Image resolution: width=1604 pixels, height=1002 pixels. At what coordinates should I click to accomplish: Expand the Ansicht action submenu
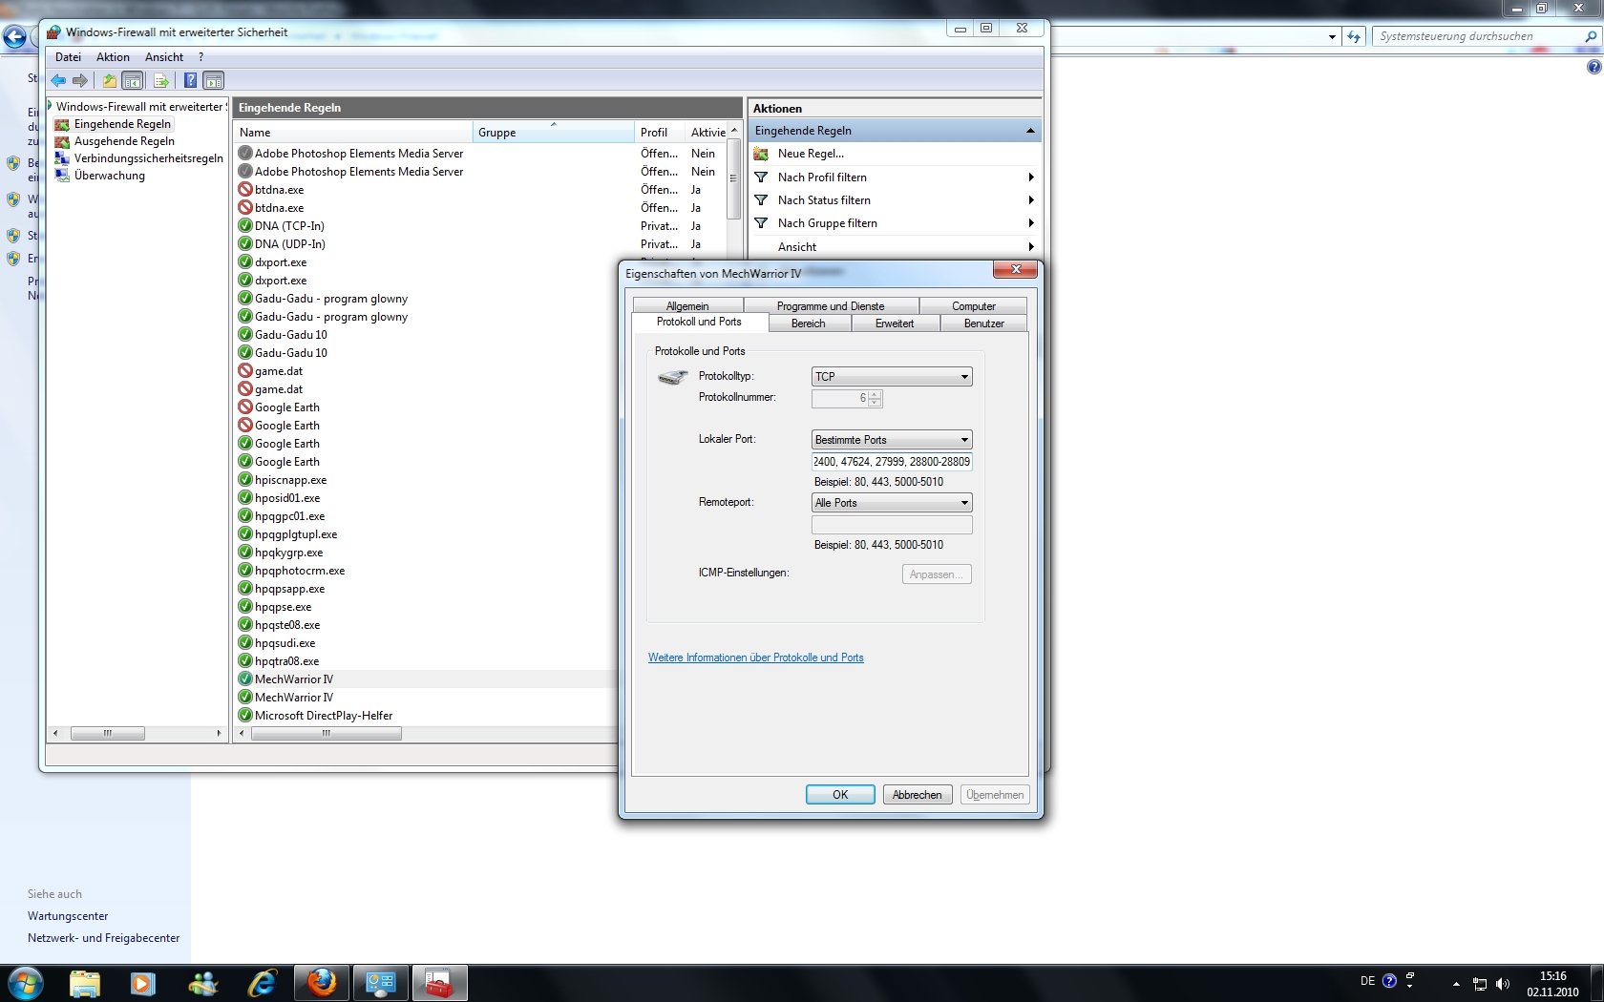coord(1031,247)
